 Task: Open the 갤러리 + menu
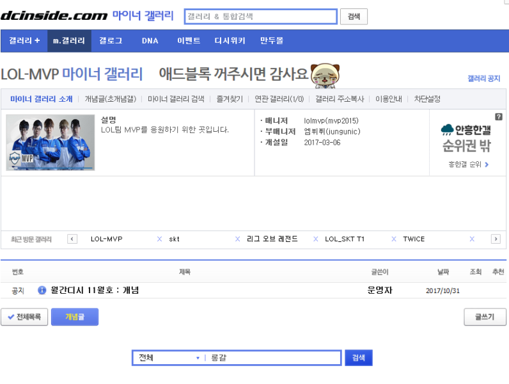24,40
